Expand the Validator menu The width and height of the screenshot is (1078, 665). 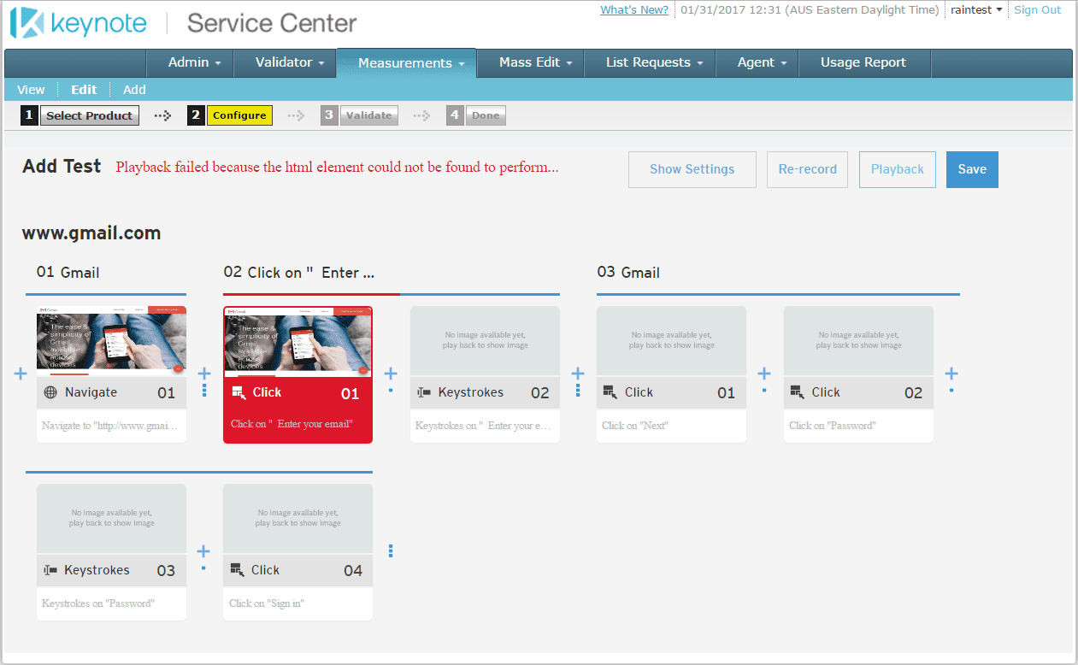(x=291, y=62)
